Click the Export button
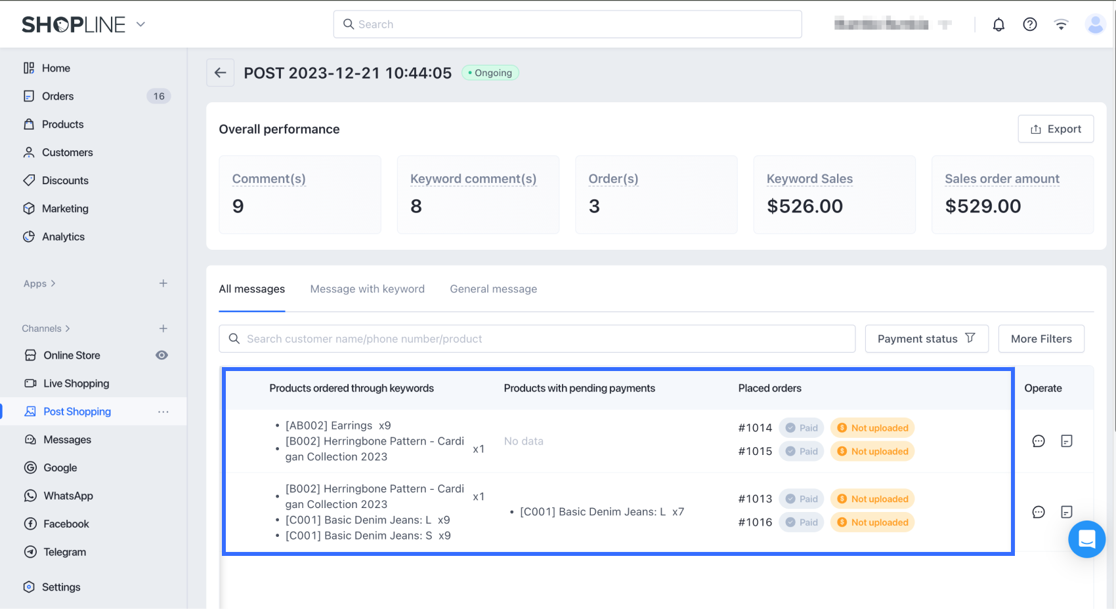 (1055, 129)
